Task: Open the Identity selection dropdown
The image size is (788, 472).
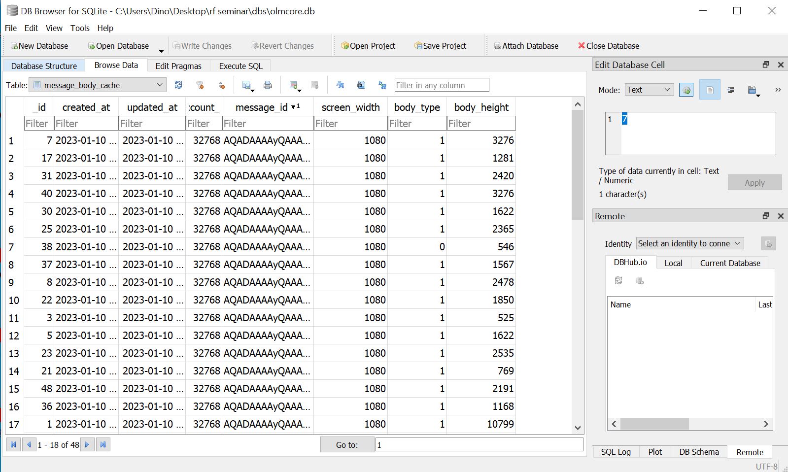Action: click(x=689, y=243)
